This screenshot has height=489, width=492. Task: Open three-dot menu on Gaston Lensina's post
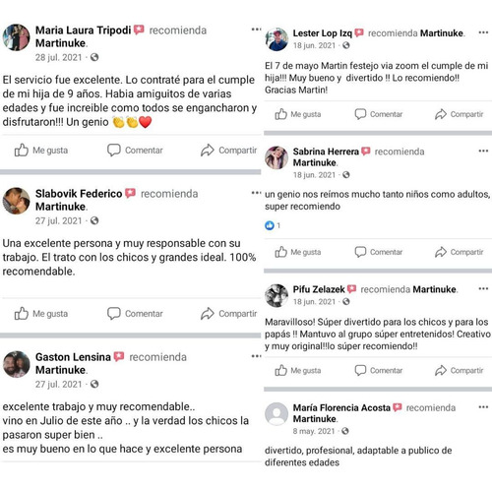[x=256, y=356]
